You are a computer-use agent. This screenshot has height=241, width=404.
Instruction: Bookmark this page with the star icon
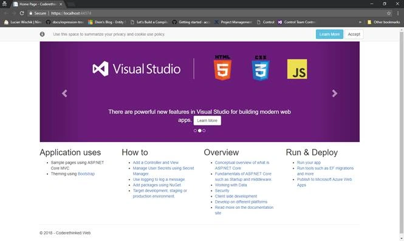point(389,13)
